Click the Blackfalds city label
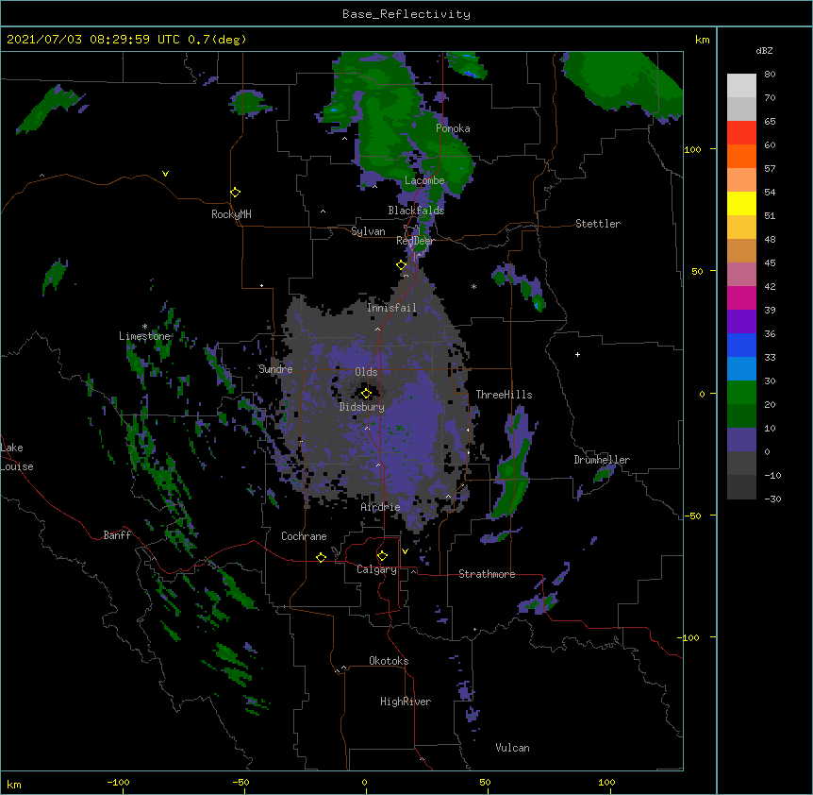 (x=416, y=211)
